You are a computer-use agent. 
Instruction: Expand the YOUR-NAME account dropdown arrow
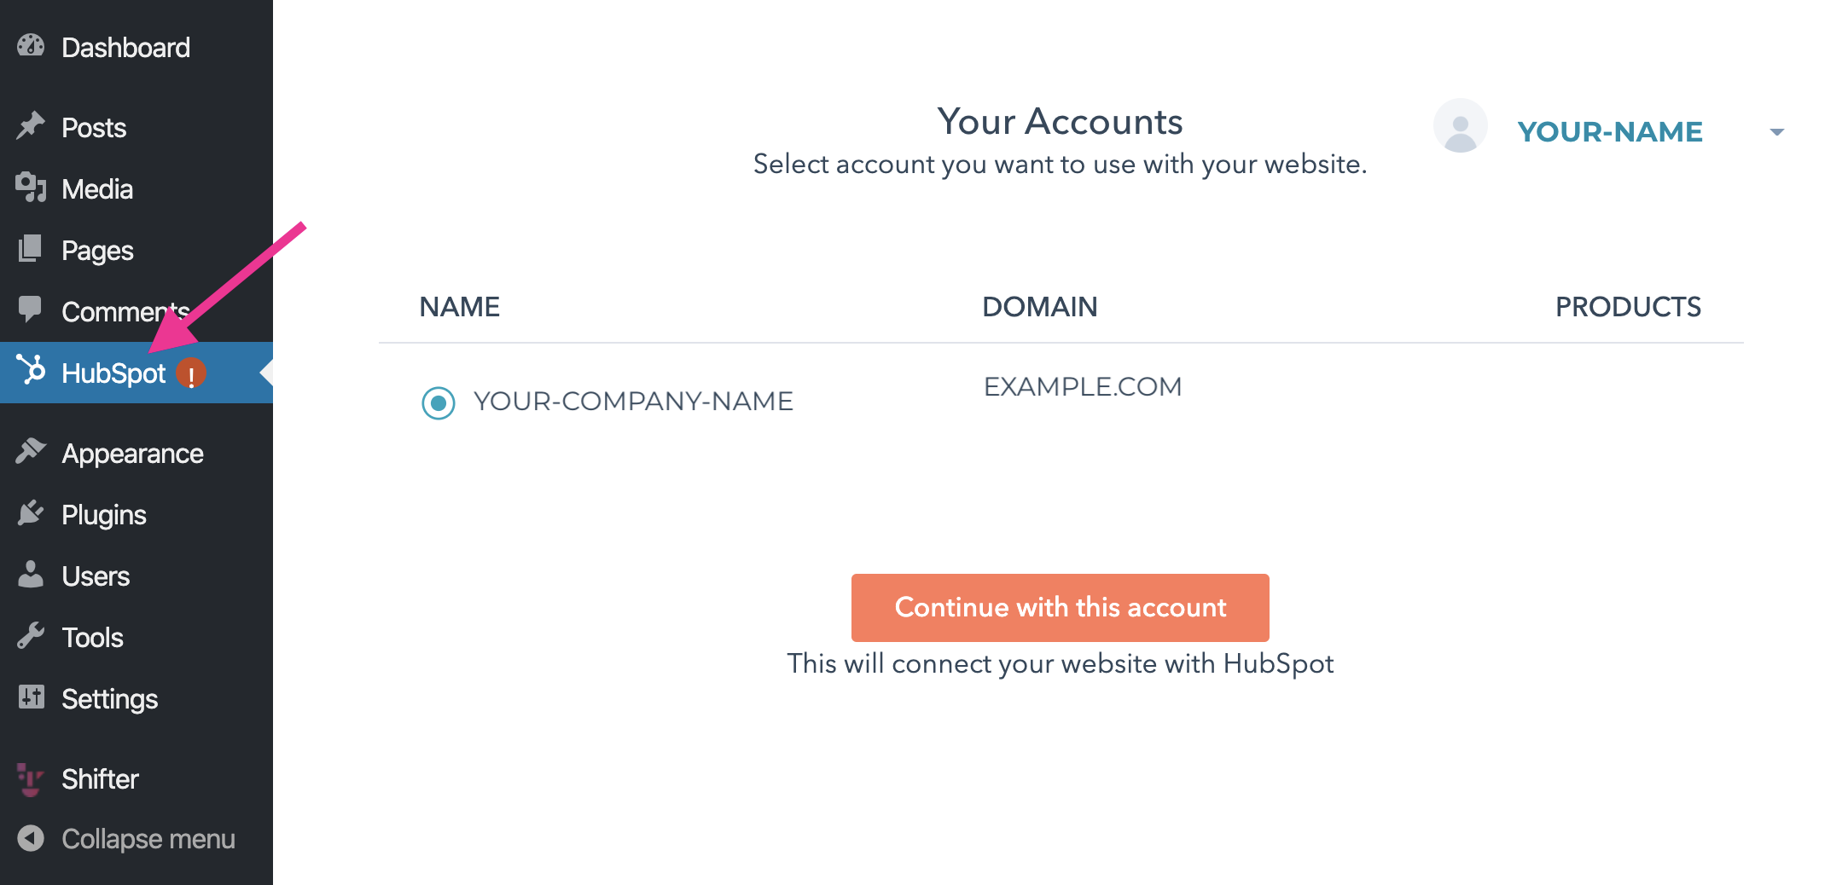point(1777,132)
